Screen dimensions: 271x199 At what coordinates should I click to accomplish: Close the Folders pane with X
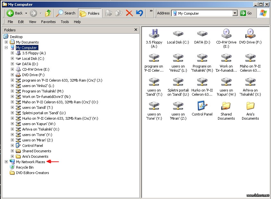coord(136,30)
